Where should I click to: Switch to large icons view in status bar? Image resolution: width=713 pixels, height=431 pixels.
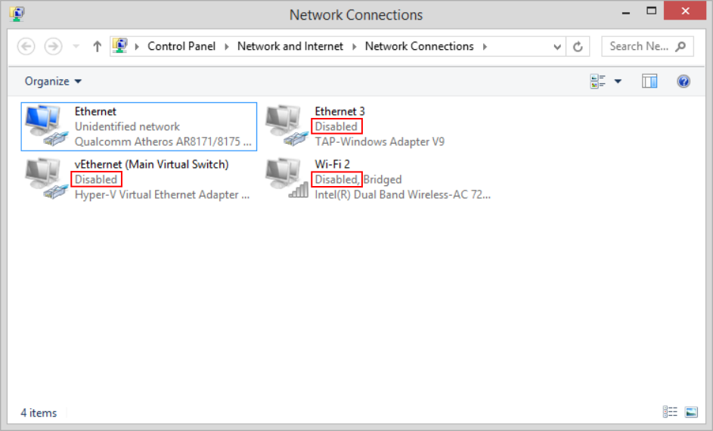[x=691, y=412]
